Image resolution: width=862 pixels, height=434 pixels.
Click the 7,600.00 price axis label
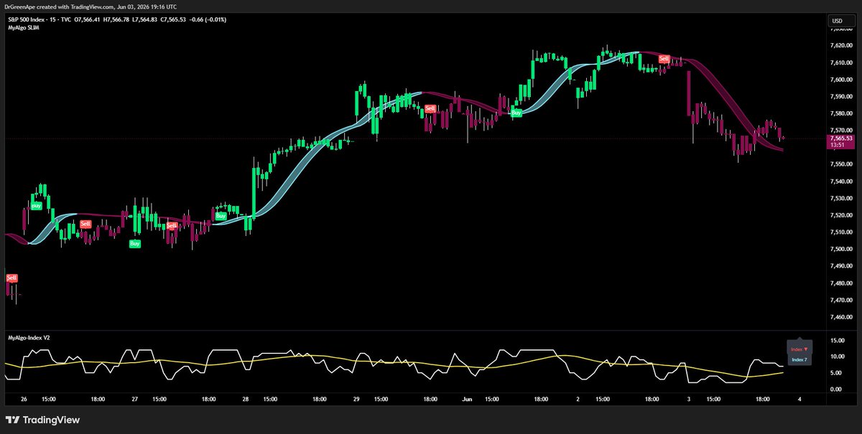pos(840,80)
